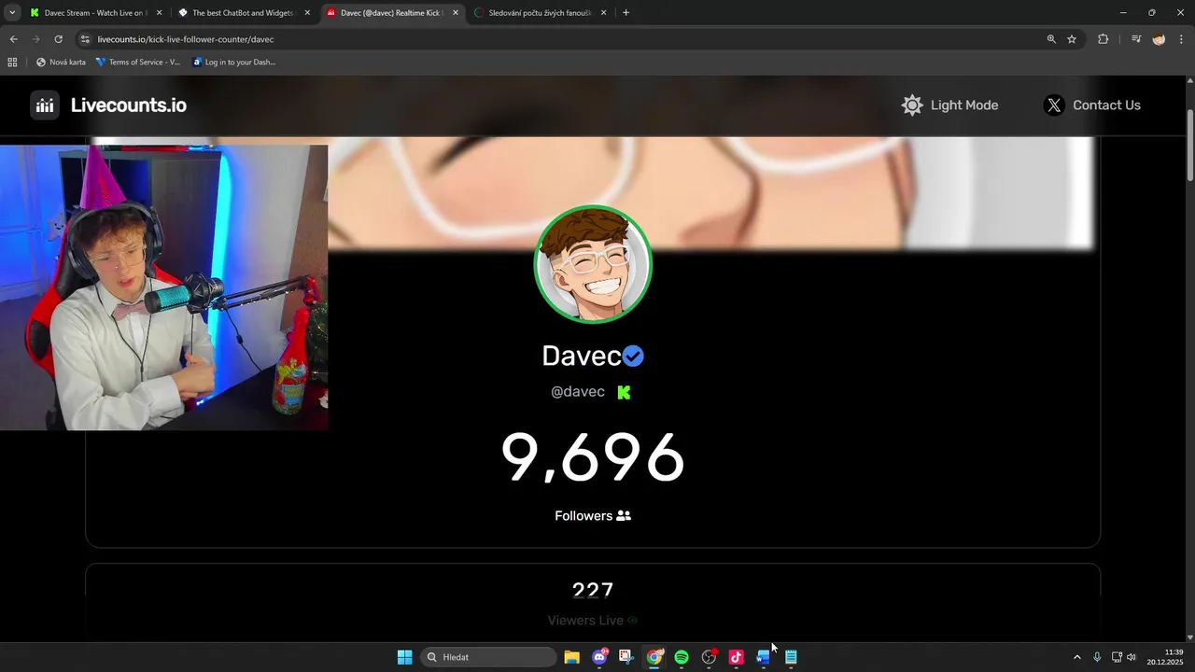
Task: Open Microsoft Word from the taskbar
Action: point(763,657)
